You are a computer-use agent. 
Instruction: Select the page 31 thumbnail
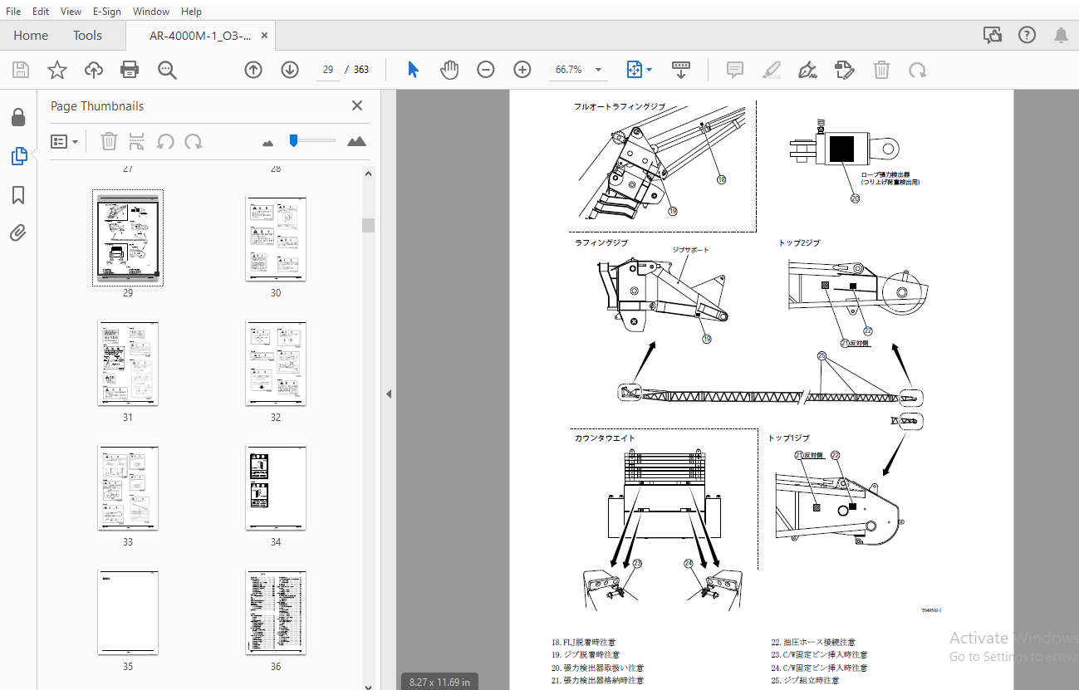128,363
